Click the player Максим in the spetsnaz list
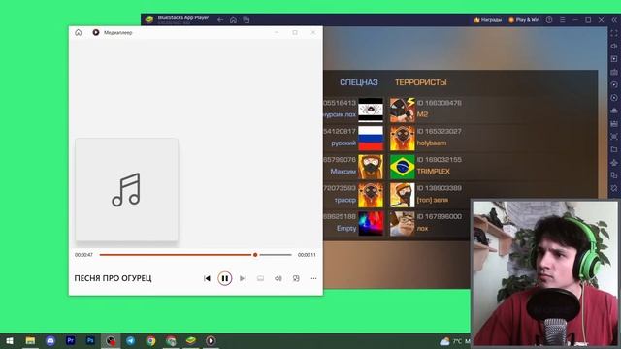This screenshot has height=349, width=621. pyautogui.click(x=343, y=172)
